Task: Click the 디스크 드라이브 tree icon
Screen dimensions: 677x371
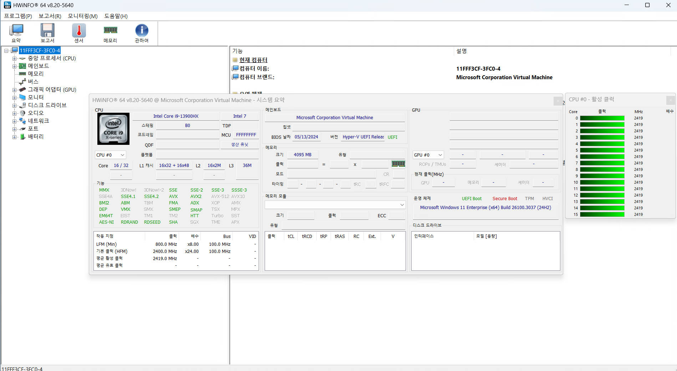Action: coord(22,105)
